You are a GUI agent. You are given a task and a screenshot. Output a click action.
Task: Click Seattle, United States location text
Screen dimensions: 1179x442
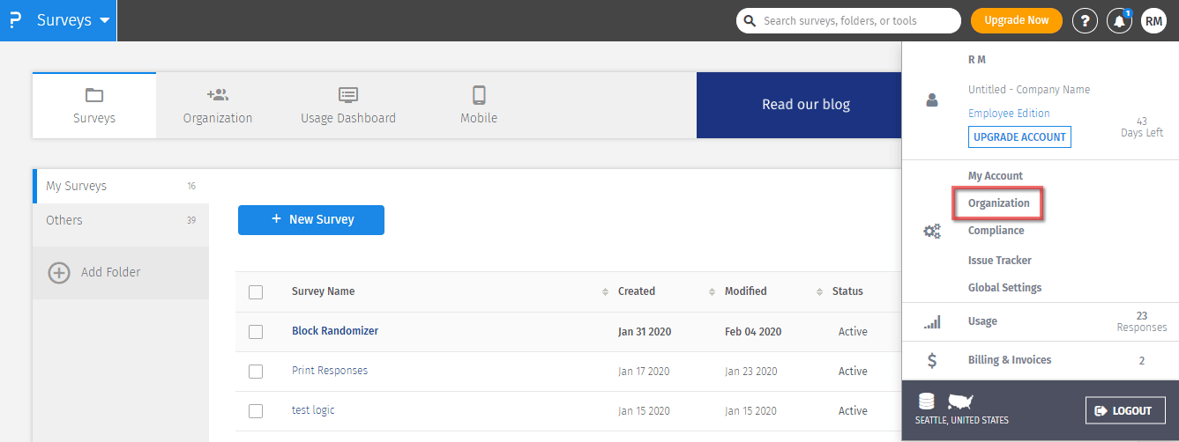click(x=962, y=421)
